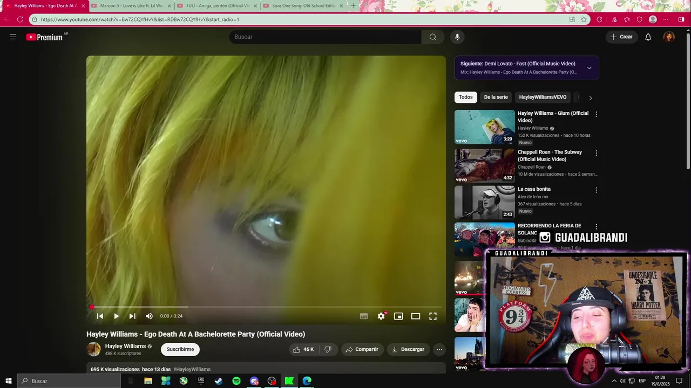Skip to the previous video

coord(100,316)
